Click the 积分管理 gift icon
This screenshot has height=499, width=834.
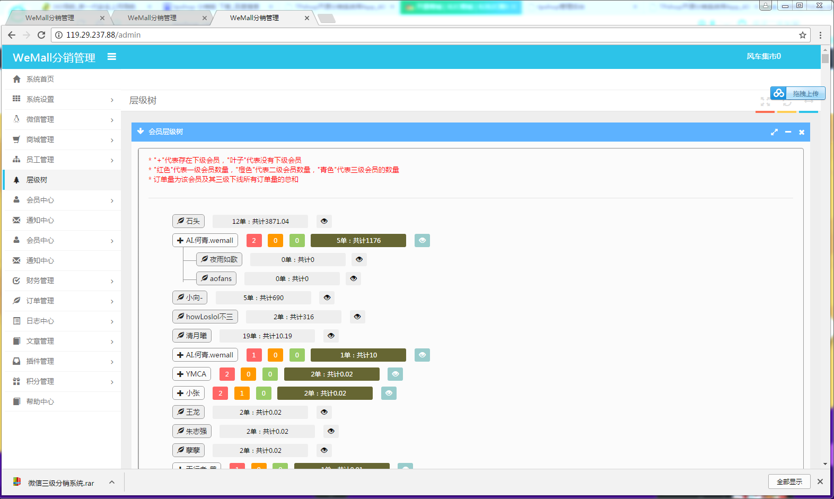16,381
